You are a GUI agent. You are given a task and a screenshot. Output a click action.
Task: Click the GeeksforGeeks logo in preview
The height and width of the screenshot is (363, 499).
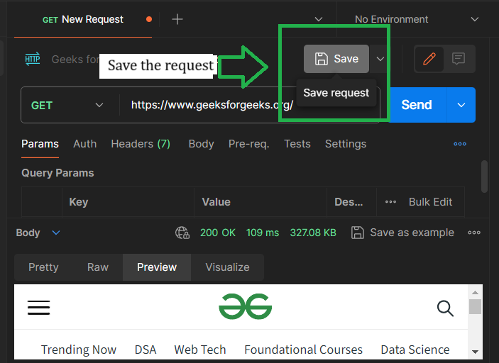click(x=246, y=307)
